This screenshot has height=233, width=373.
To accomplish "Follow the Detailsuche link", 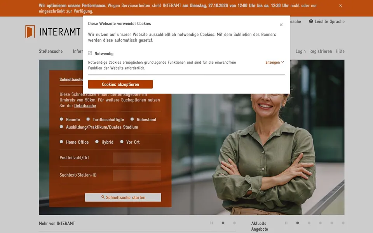I will (85, 106).
